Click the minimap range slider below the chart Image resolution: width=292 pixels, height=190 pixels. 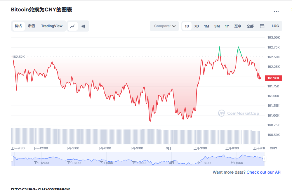tap(137, 159)
